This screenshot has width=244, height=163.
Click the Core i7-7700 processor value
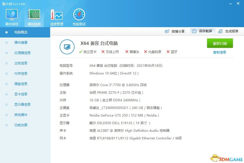click(118, 85)
